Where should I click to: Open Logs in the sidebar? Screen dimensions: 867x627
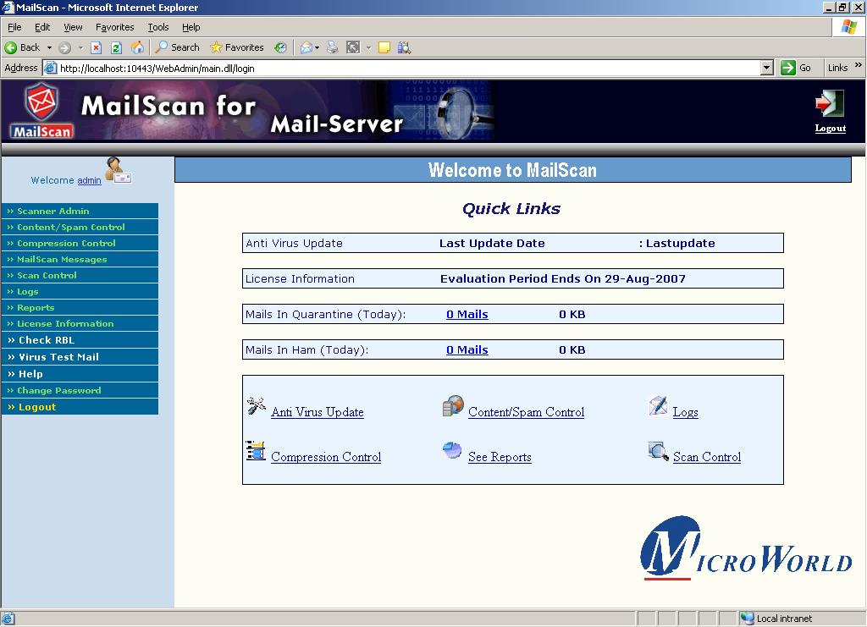click(80, 291)
